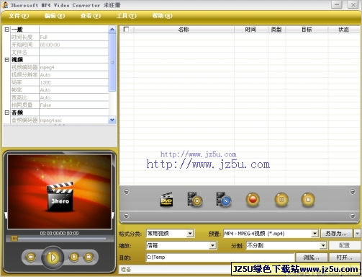
Task: Click the top-left toolbar panel screw icon
Action: point(127,192)
